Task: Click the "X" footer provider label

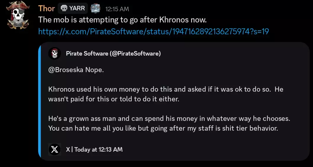Action: pyautogui.click(x=68, y=149)
